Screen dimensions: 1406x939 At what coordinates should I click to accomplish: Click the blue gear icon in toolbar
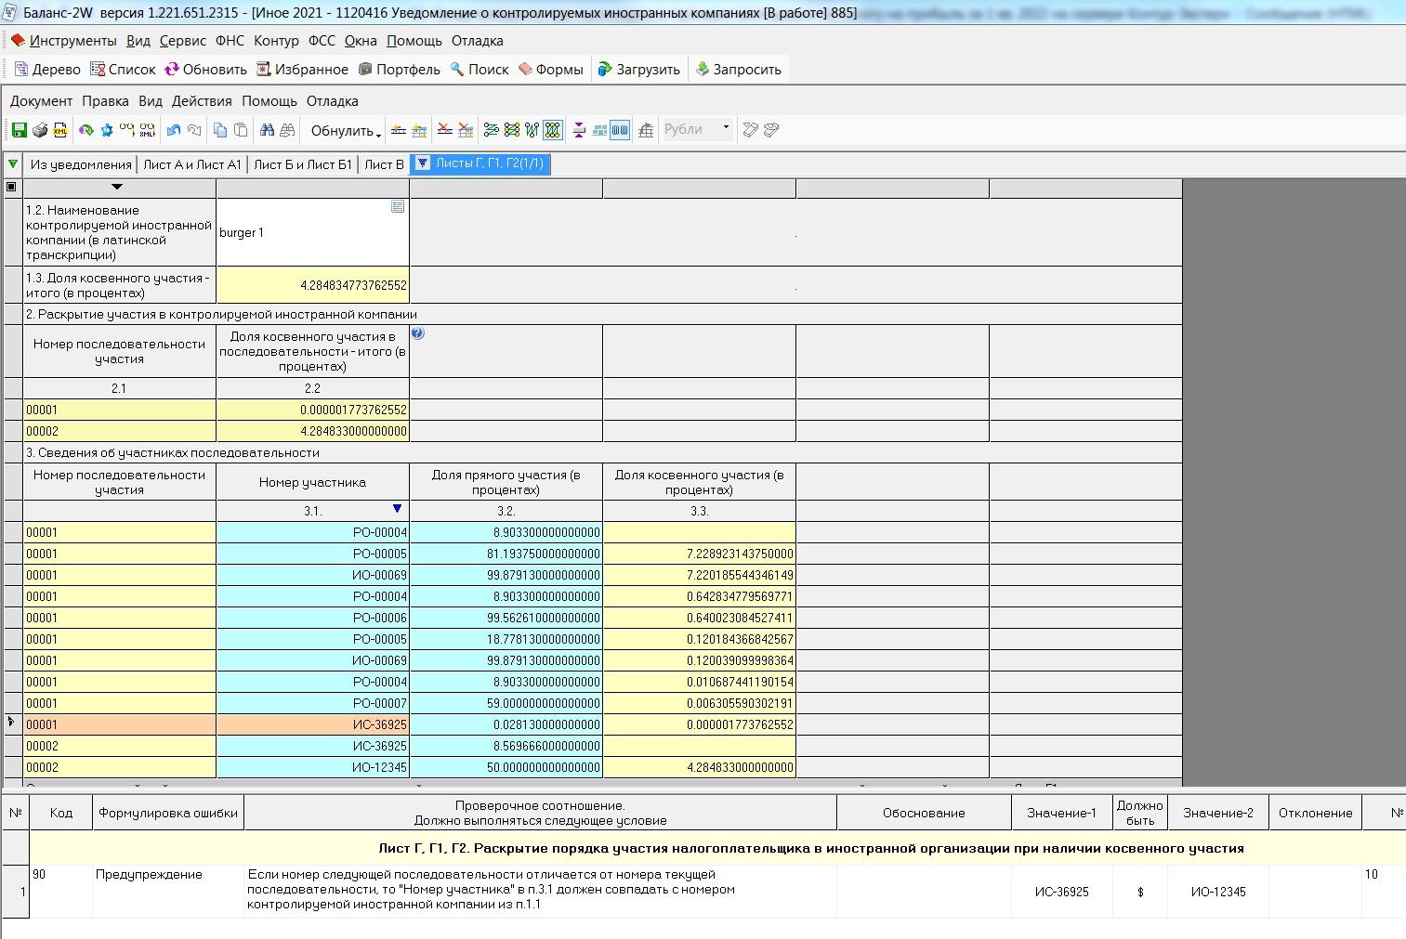coord(107,130)
